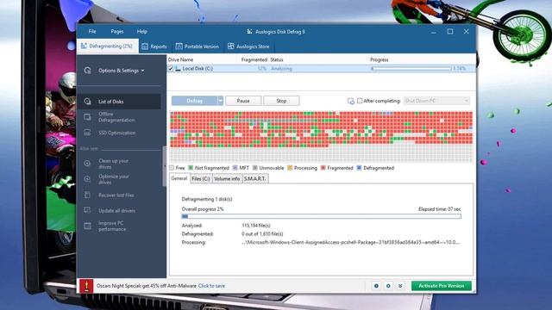
Task: Enable the After completing checkbox
Action: tap(360, 101)
